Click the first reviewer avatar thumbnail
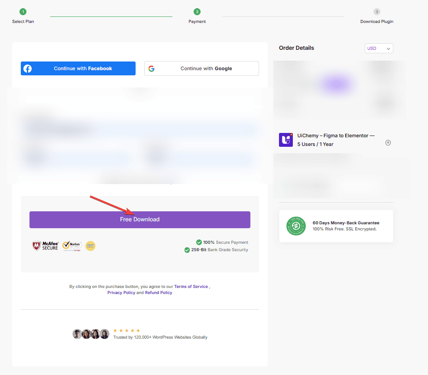Viewport: 428px width, 375px height. [77, 334]
